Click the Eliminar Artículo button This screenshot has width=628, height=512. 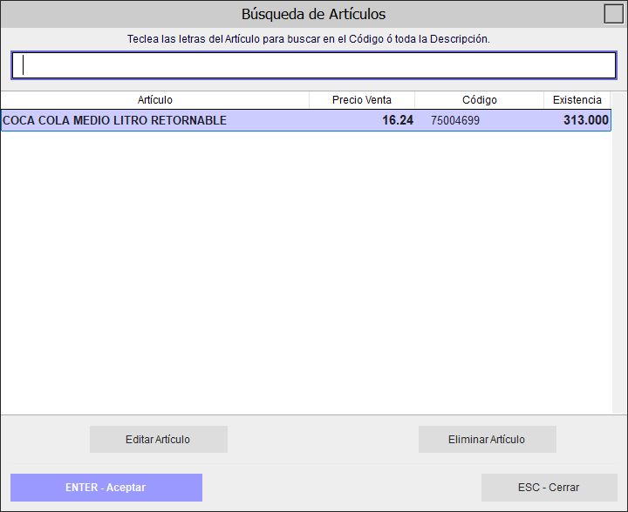[x=488, y=439]
